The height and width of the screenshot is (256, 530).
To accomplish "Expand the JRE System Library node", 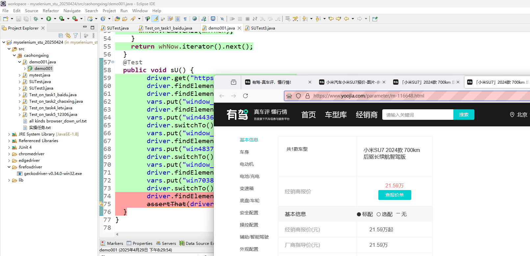I will pyautogui.click(x=9, y=134).
